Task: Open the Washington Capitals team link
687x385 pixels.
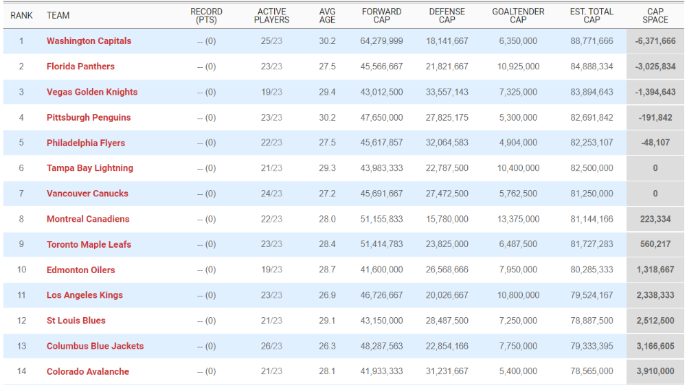Action: pyautogui.click(x=89, y=41)
